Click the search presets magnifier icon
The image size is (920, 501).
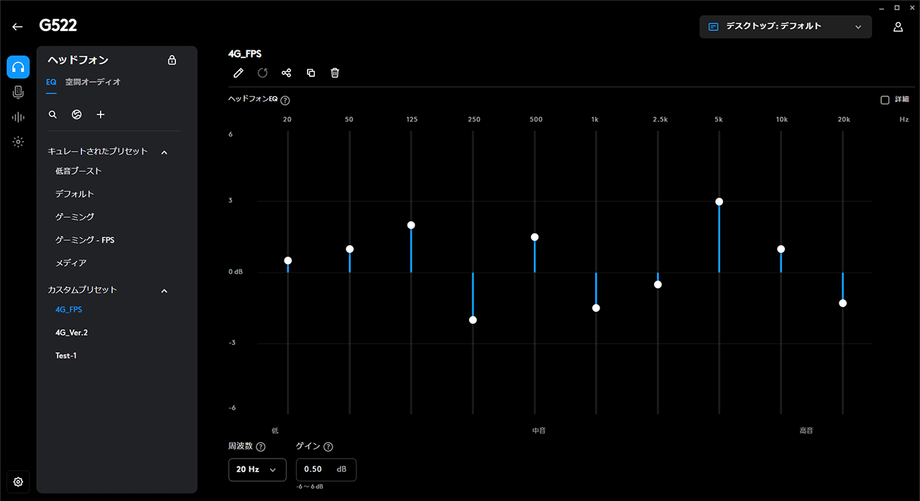point(52,114)
